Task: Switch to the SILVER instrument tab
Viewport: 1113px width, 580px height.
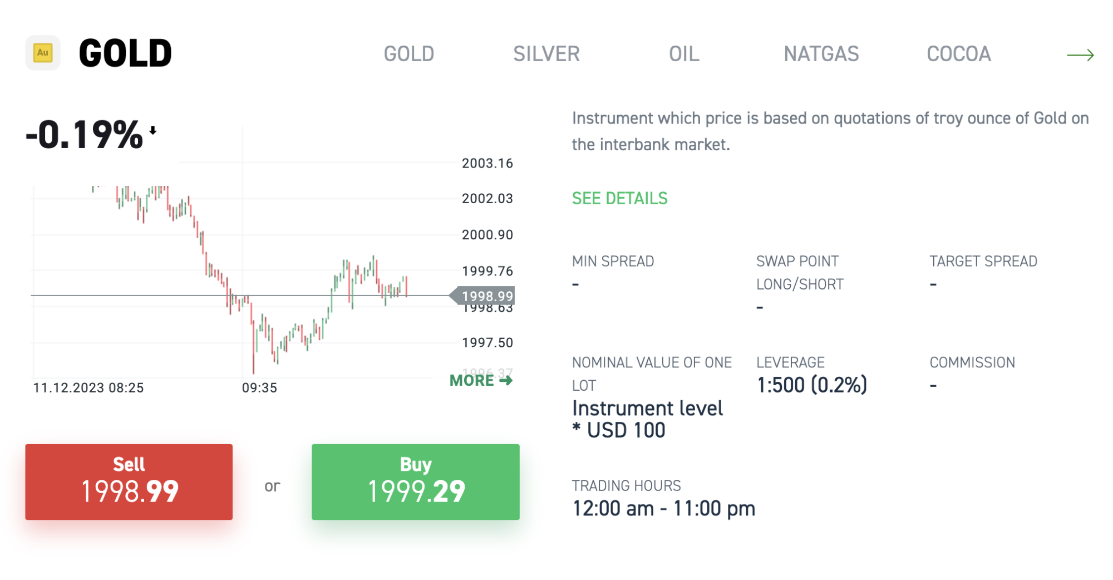Action: click(546, 53)
